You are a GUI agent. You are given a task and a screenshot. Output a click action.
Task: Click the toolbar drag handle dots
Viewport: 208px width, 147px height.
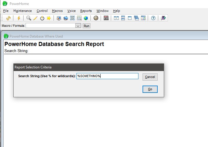[2, 18]
